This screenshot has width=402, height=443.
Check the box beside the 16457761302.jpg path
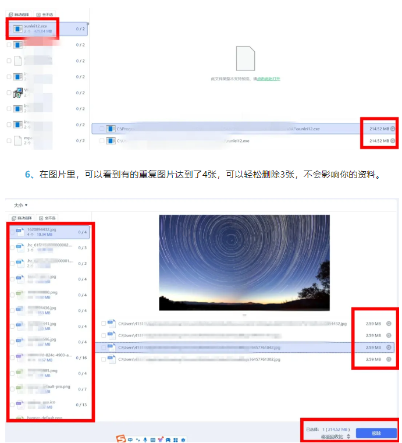tap(103, 360)
